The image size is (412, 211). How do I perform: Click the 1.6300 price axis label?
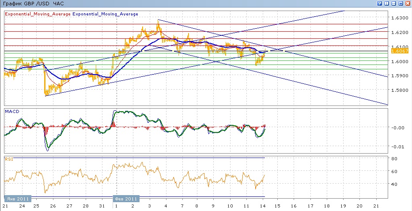(399, 18)
